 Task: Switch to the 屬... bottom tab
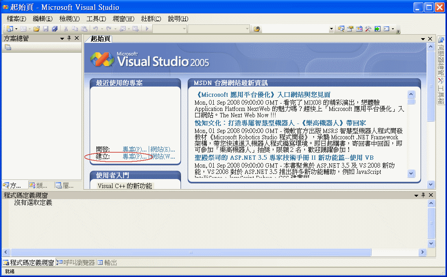65,186
